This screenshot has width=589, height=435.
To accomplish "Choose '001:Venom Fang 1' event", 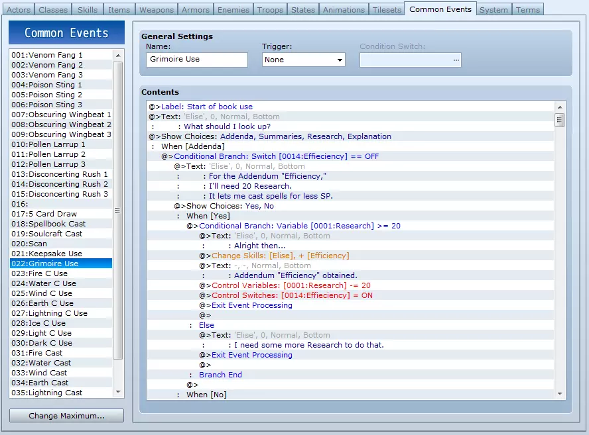I will pos(46,55).
